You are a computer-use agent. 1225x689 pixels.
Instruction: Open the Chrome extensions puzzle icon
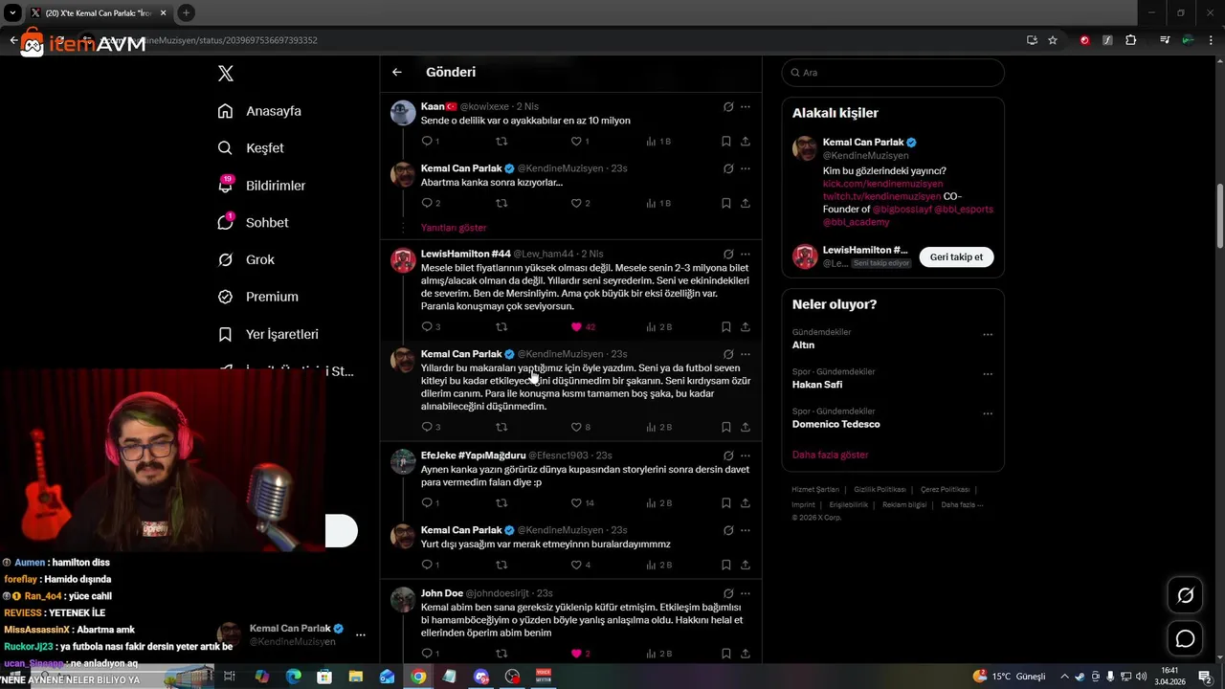[1130, 40]
